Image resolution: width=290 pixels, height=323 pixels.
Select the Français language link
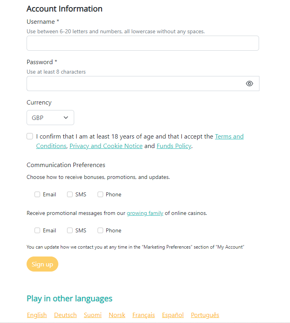click(144, 315)
